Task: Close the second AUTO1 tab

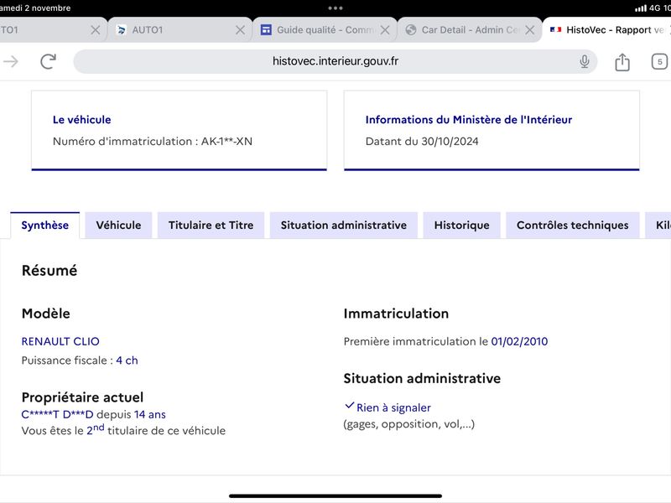Action: [241, 30]
